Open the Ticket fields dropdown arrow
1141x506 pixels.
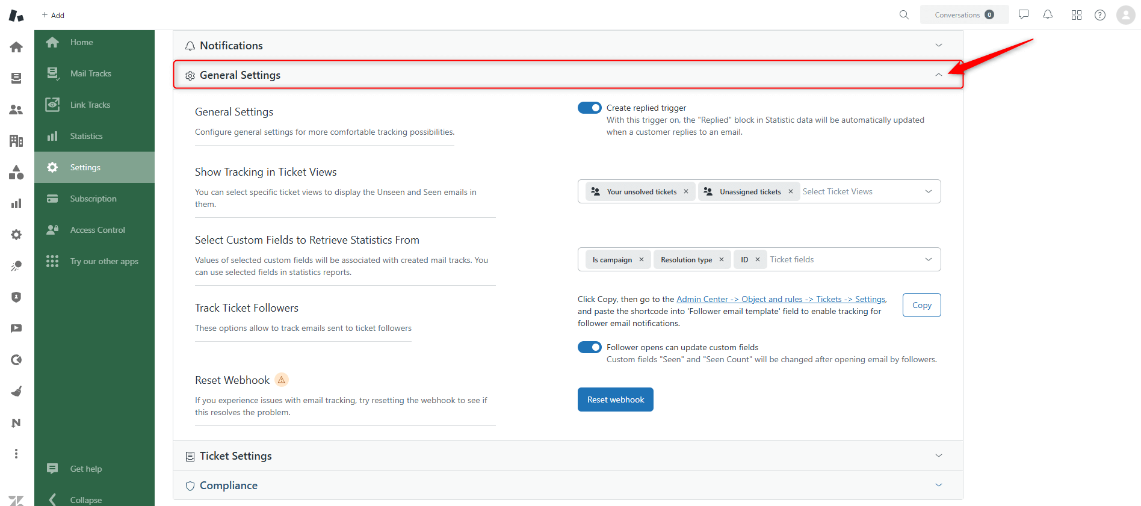tap(929, 260)
